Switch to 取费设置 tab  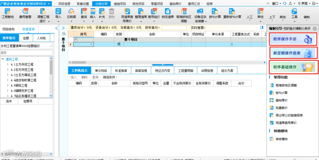83,4
